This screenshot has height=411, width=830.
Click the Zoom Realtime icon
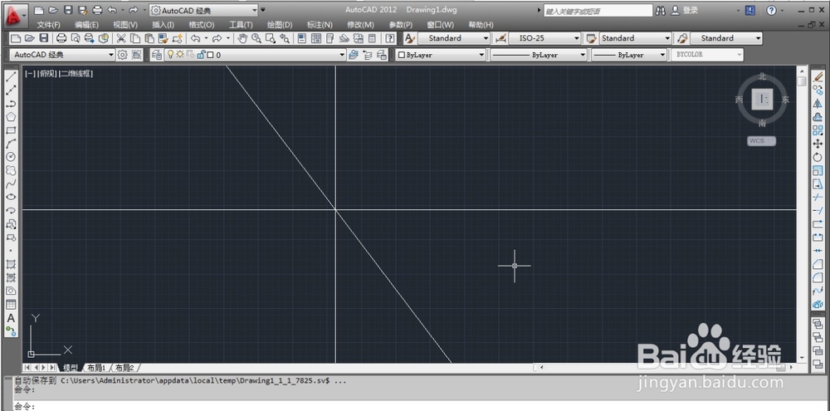pyautogui.click(x=256, y=38)
